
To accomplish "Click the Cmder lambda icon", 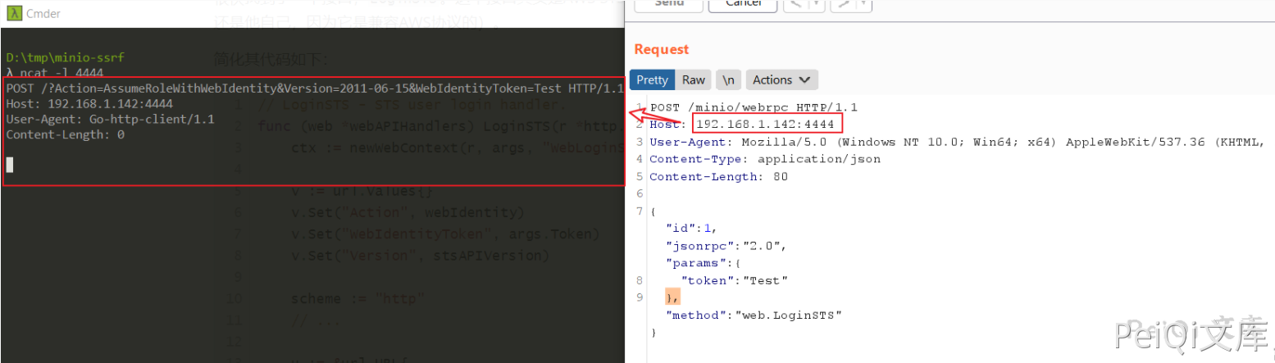I will coord(13,13).
